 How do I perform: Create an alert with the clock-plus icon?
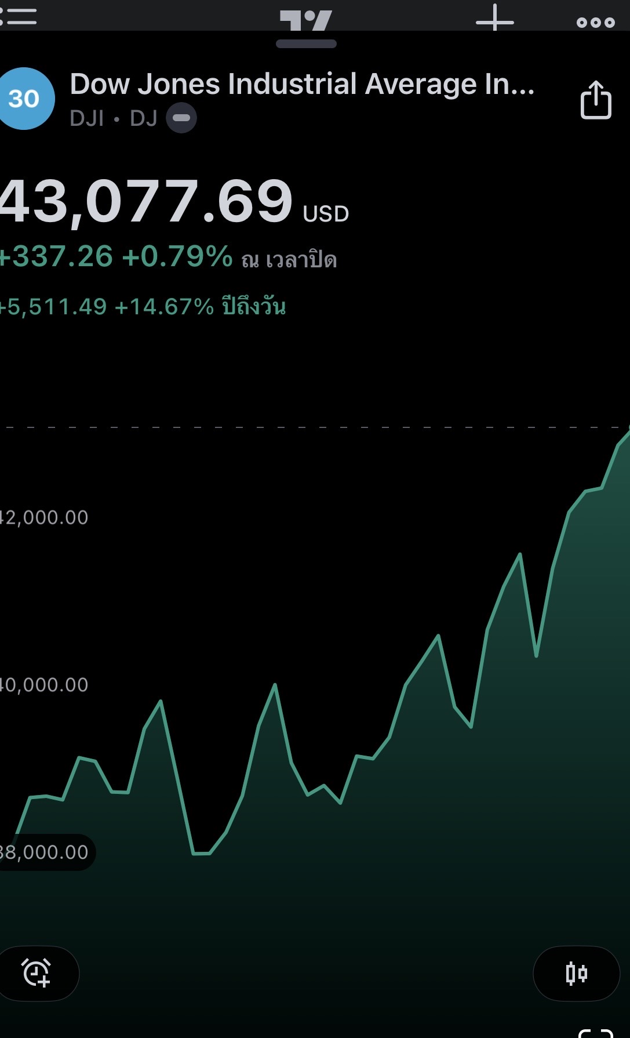37,973
